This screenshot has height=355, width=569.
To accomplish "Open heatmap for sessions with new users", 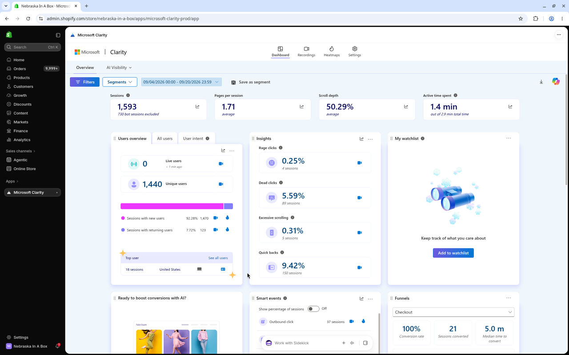I will (227, 218).
